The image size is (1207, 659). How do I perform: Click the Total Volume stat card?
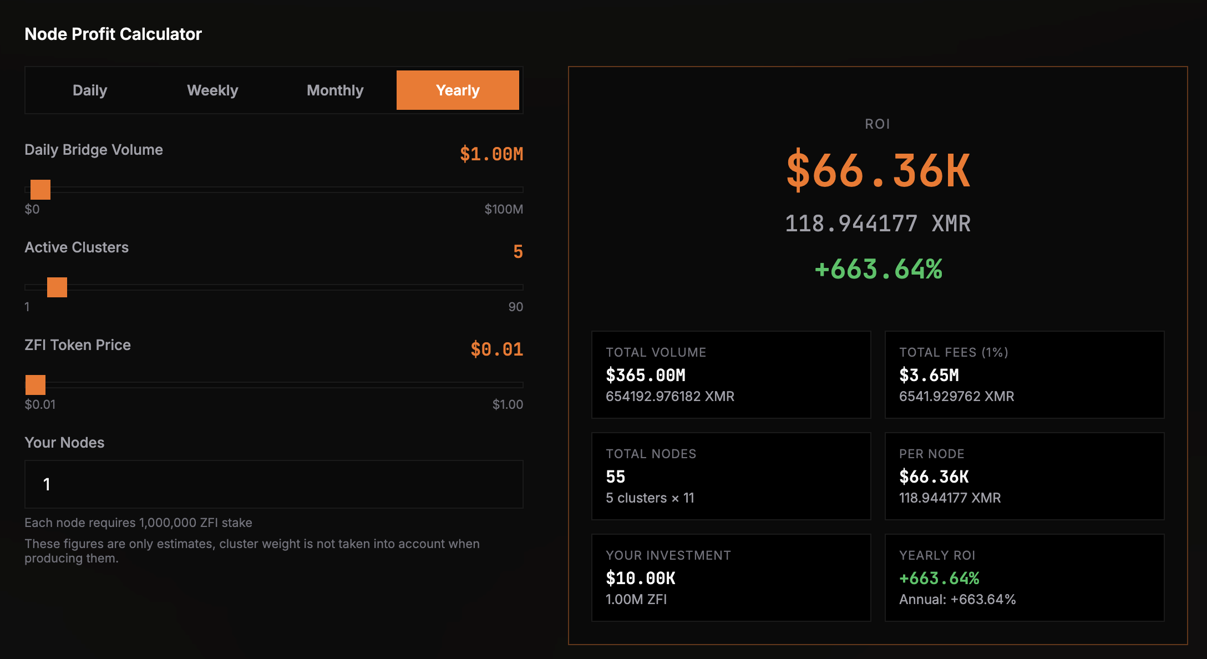coord(731,374)
